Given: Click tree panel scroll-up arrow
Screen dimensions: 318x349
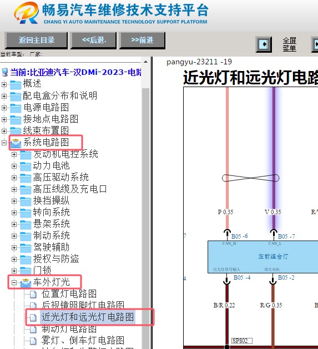Looking at the screenshot, I should pyautogui.click(x=145, y=62).
